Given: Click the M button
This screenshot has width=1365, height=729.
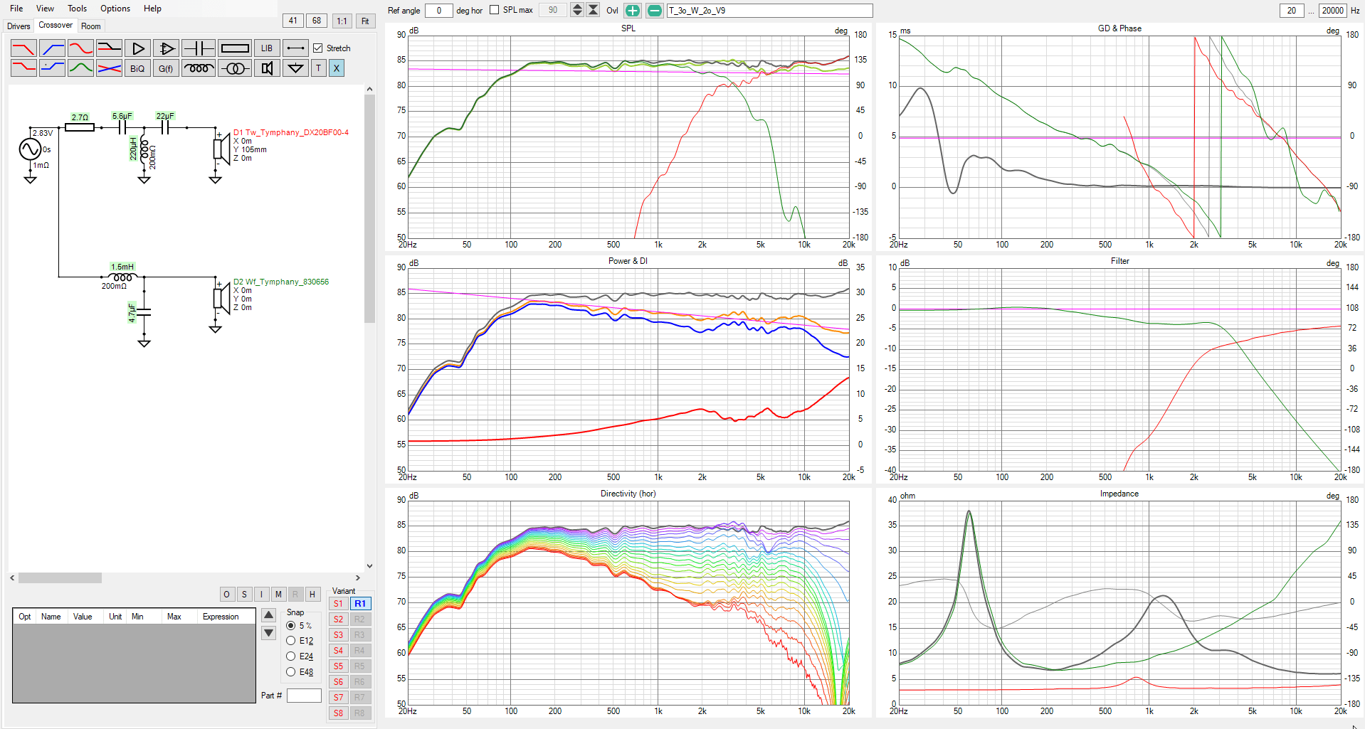Looking at the screenshot, I should pyautogui.click(x=278, y=595).
